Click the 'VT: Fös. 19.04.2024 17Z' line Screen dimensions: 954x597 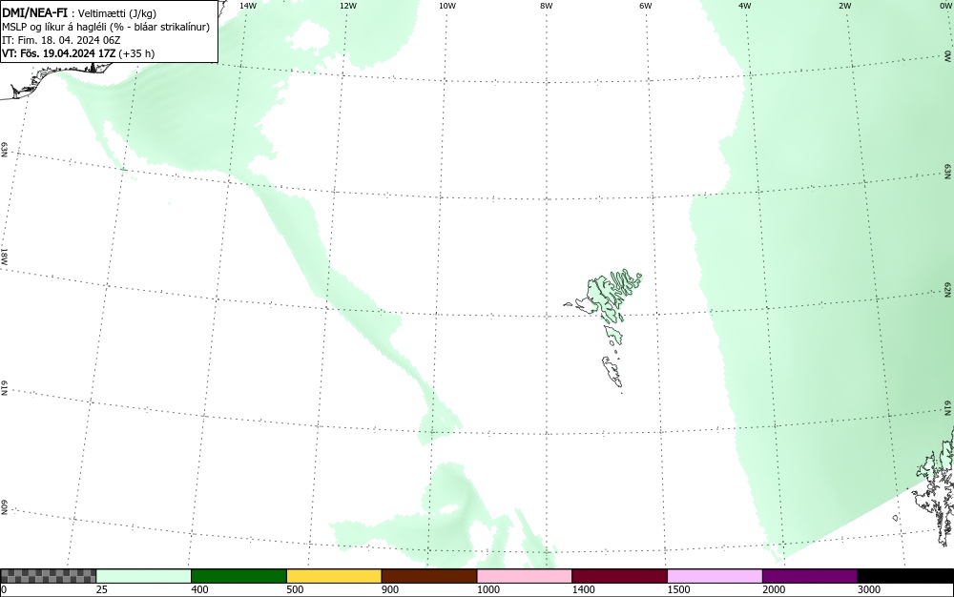(78, 53)
